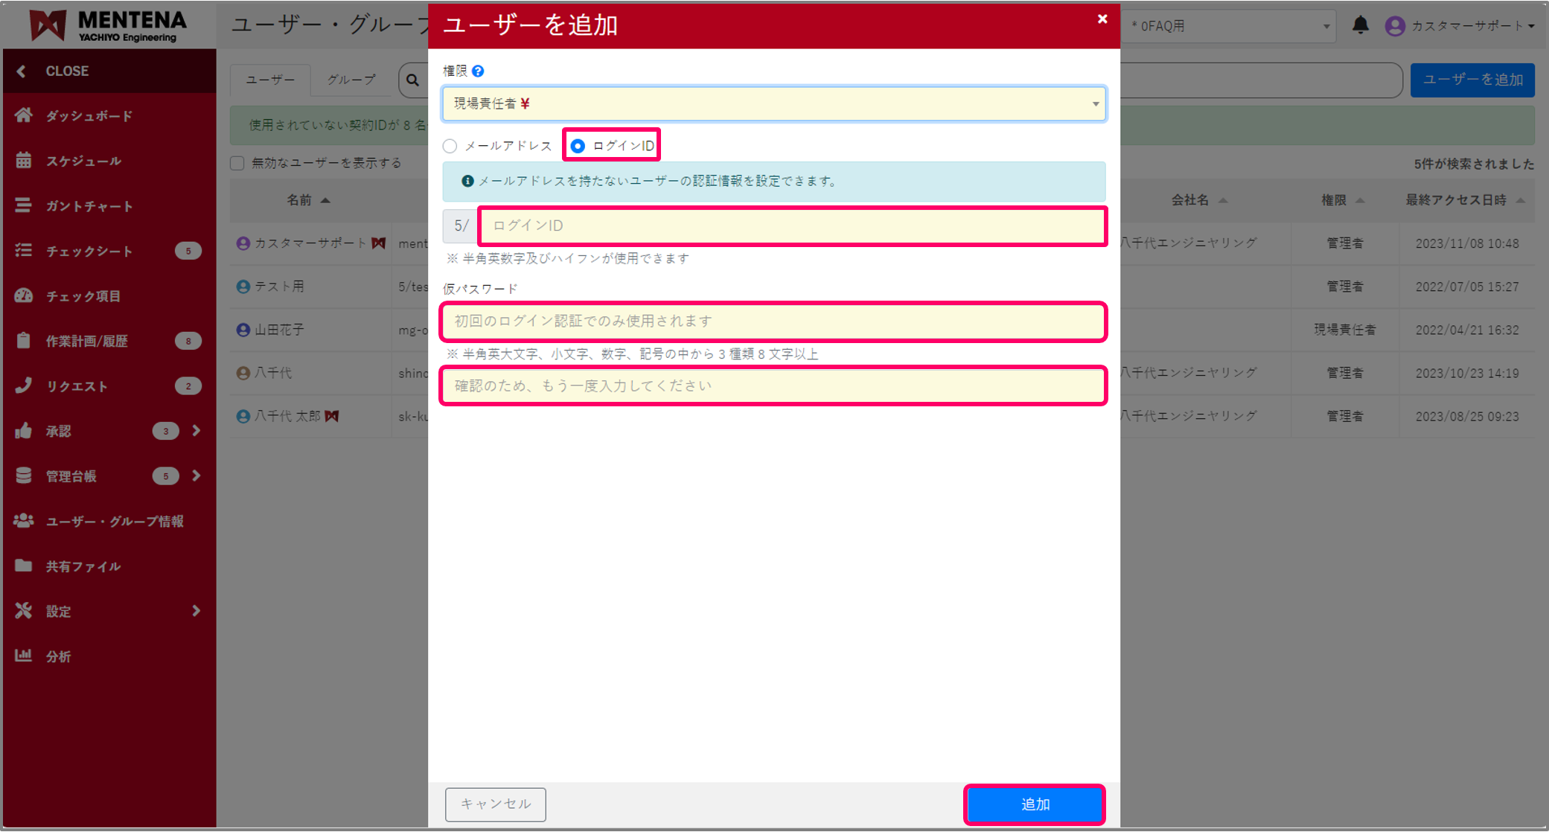Select the ガントチャート sidebar icon
The height and width of the screenshot is (832, 1549).
[88, 205]
